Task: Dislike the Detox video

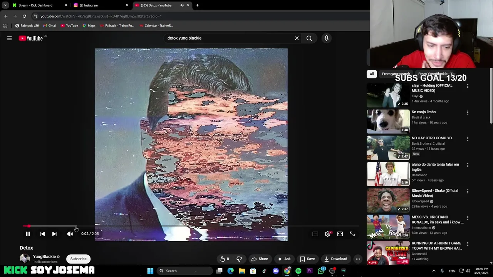Action: (239, 259)
